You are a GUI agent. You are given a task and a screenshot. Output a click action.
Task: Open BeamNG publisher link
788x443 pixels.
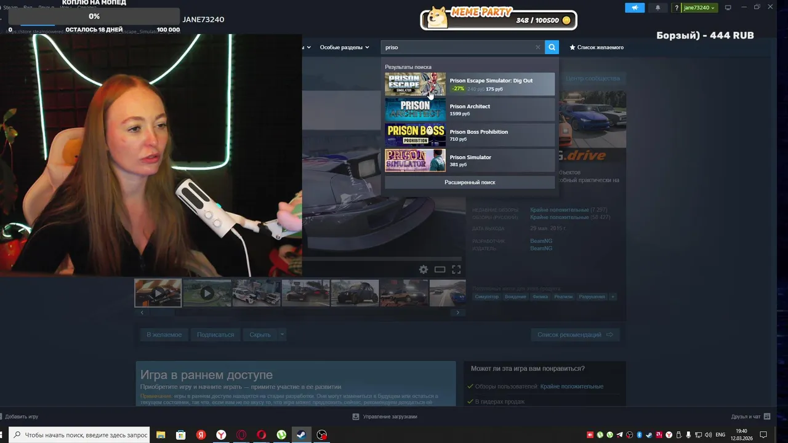(x=541, y=249)
